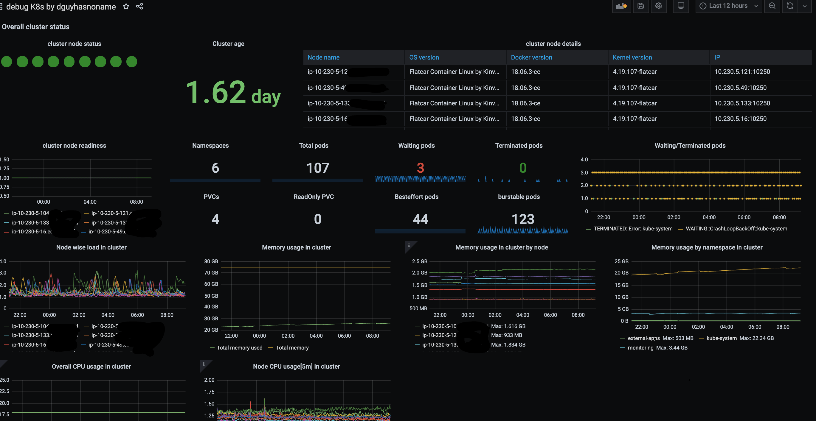Click the IP cell 10.230.5.133:10250

click(x=742, y=104)
